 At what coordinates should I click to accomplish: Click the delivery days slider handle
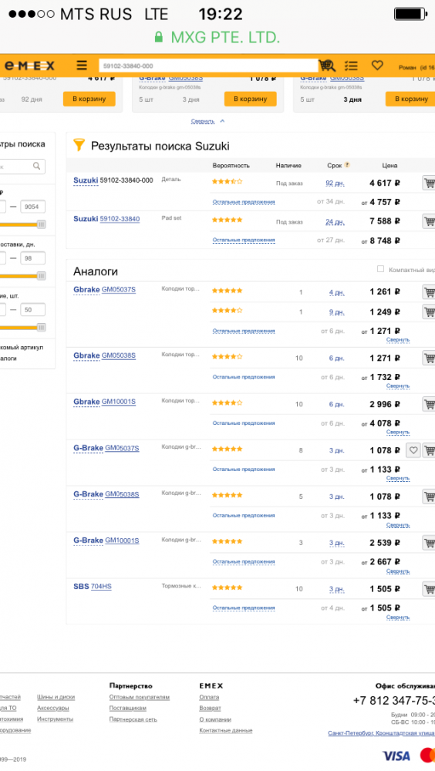pos(42,276)
